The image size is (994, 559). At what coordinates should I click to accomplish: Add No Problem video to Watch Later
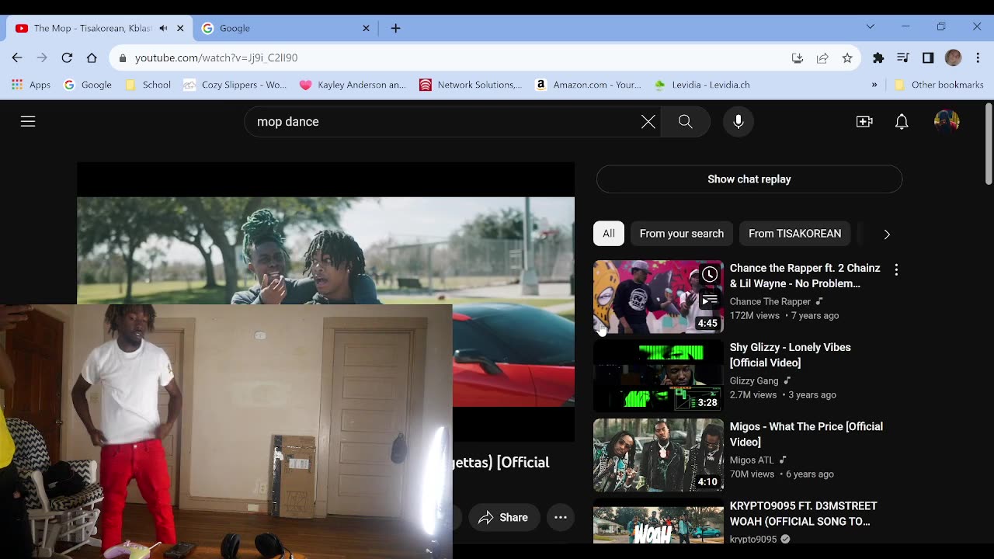tap(710, 274)
